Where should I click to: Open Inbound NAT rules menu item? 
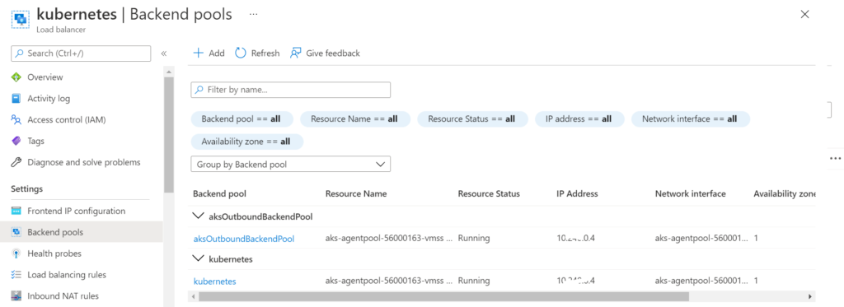click(x=63, y=295)
